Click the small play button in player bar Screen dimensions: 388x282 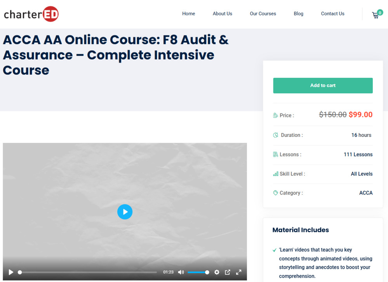click(11, 272)
